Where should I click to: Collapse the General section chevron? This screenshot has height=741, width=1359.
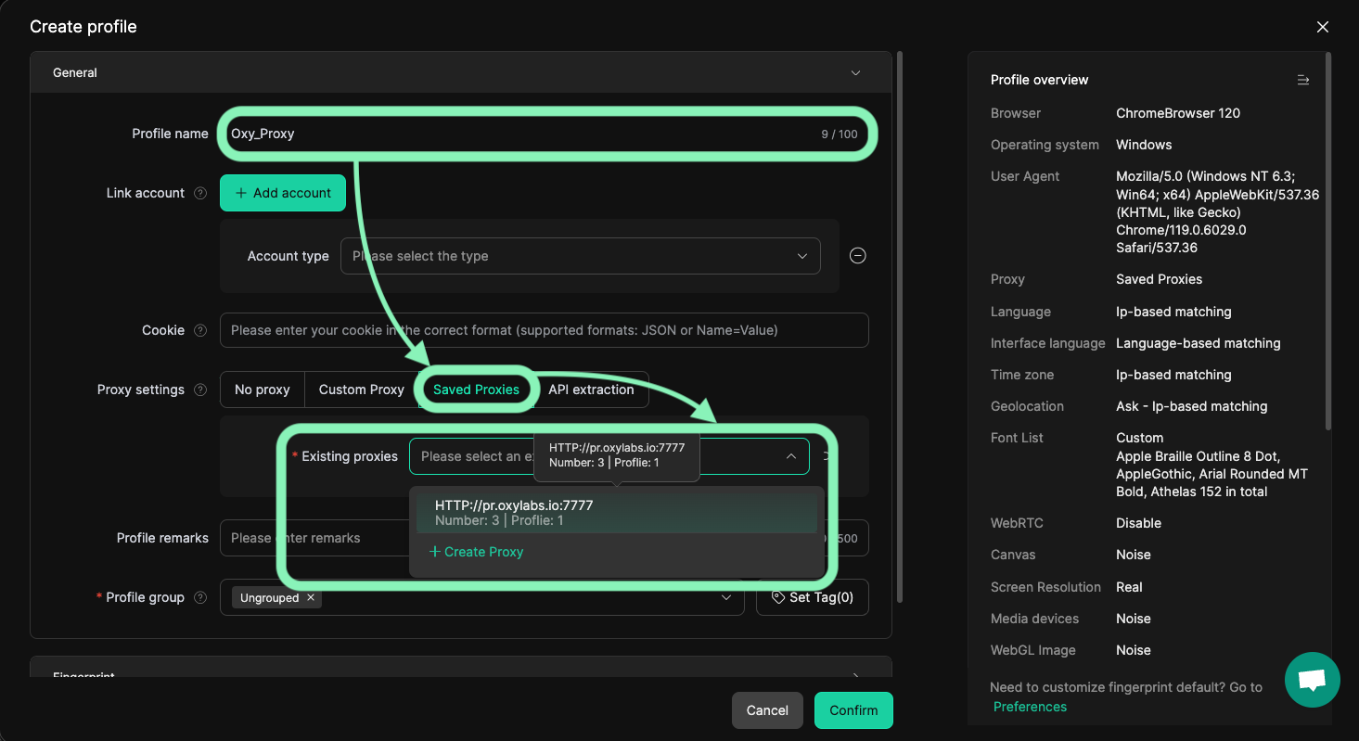tap(855, 73)
